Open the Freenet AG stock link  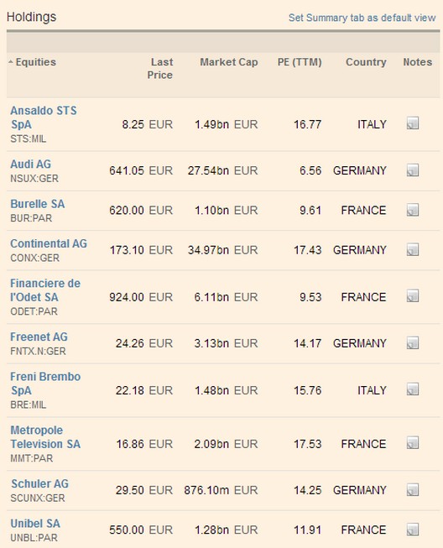coord(39,337)
